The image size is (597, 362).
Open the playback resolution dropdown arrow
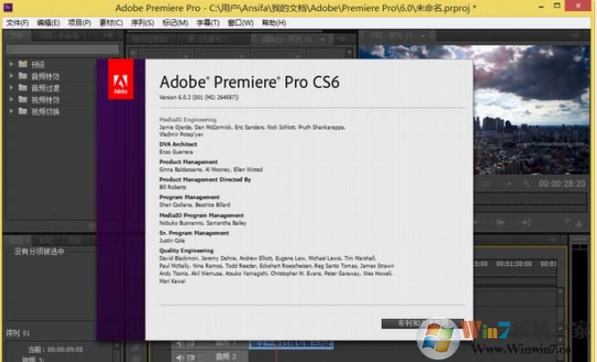(x=509, y=185)
